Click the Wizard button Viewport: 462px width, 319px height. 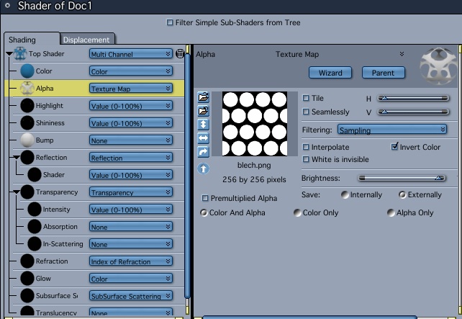pyautogui.click(x=330, y=73)
